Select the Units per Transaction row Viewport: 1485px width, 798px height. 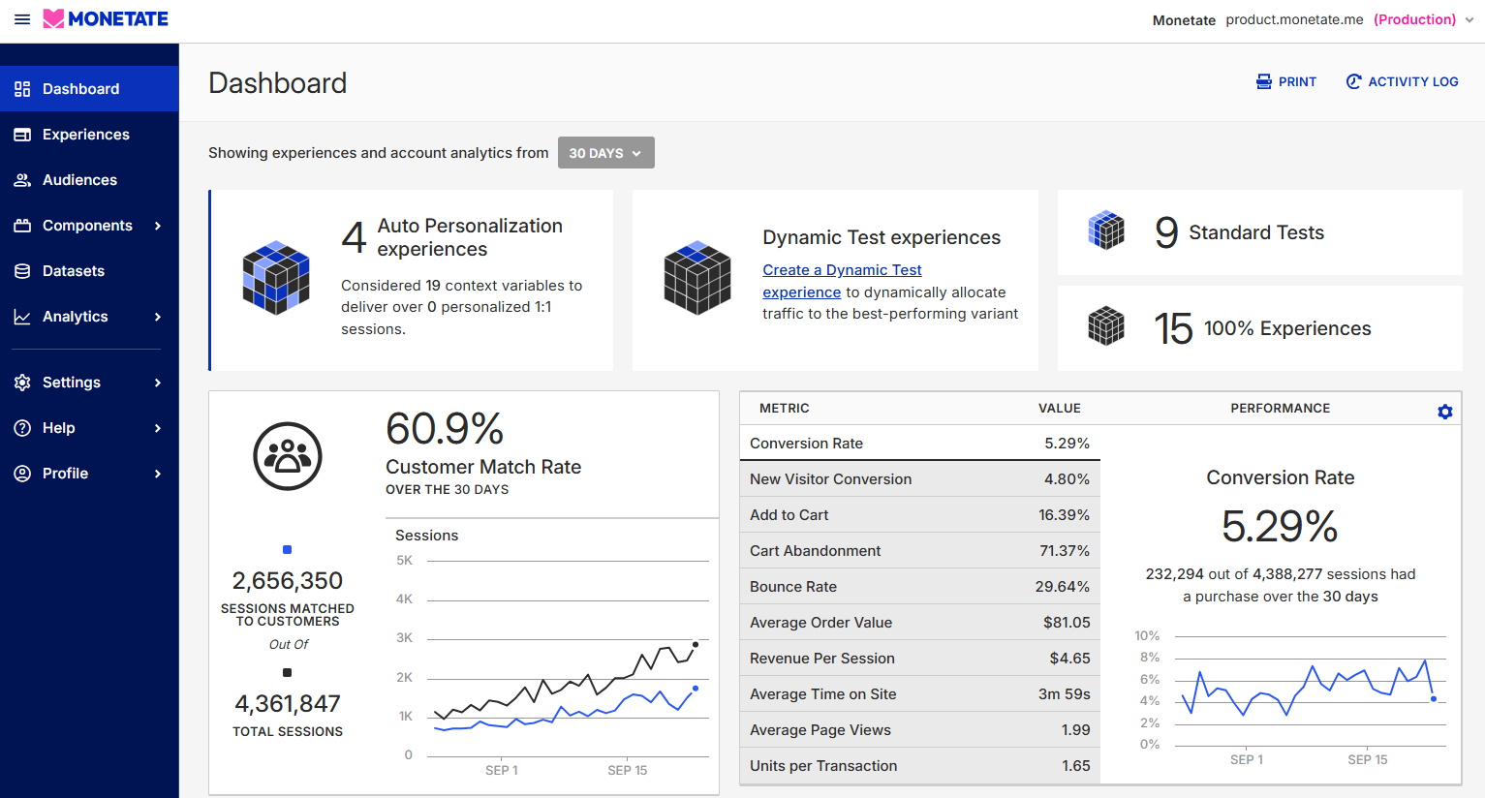click(x=920, y=766)
